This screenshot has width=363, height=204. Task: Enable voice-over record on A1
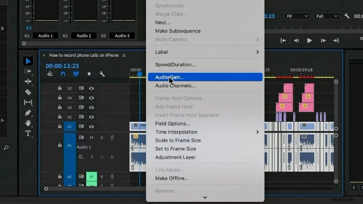click(x=112, y=138)
